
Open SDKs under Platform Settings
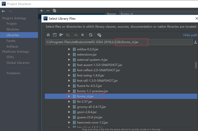click(10, 57)
